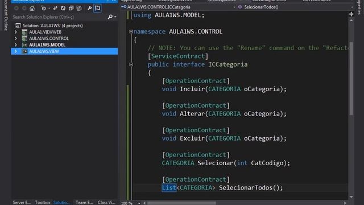Expand the AULA1WS.CONTROL project
Screen dimensions: 364x205
coord(16,38)
